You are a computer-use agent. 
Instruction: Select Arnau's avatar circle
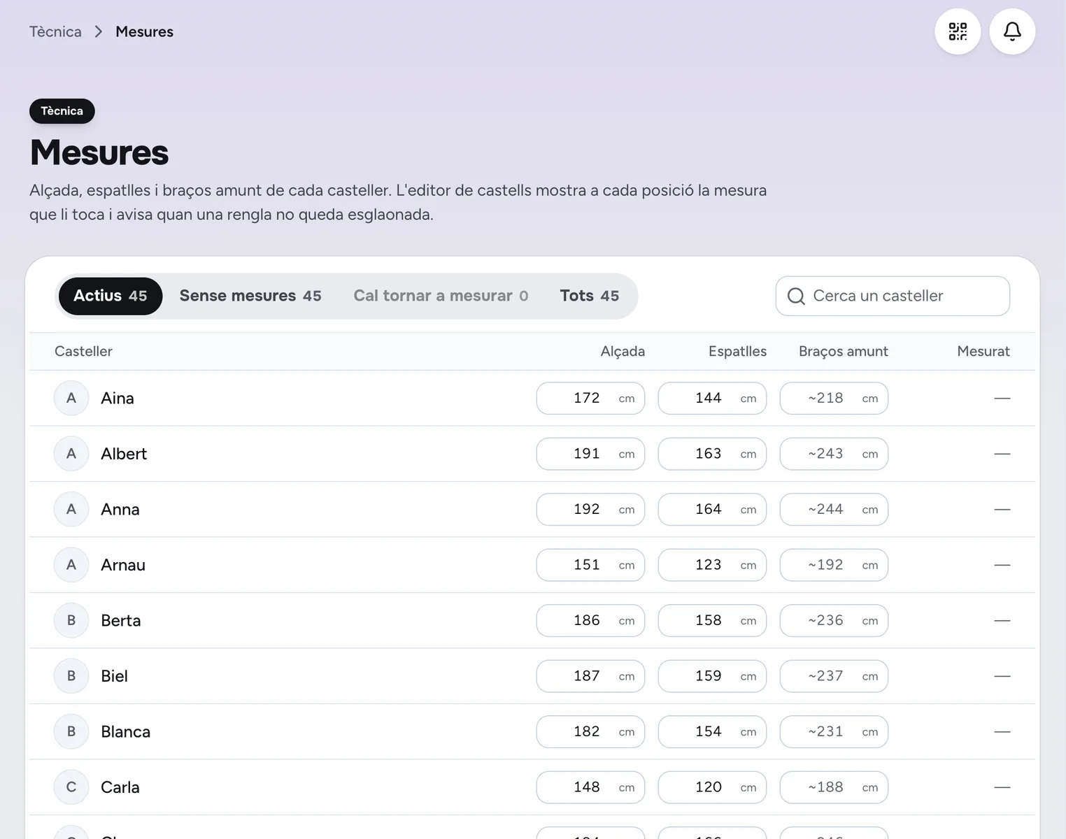point(71,565)
